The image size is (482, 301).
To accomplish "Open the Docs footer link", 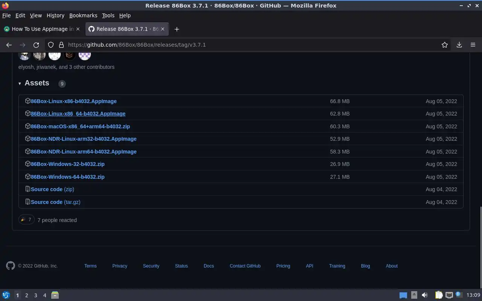I will tap(209, 266).
